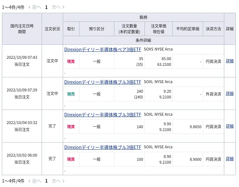Click the 8.9000 average execution price

(195, 159)
